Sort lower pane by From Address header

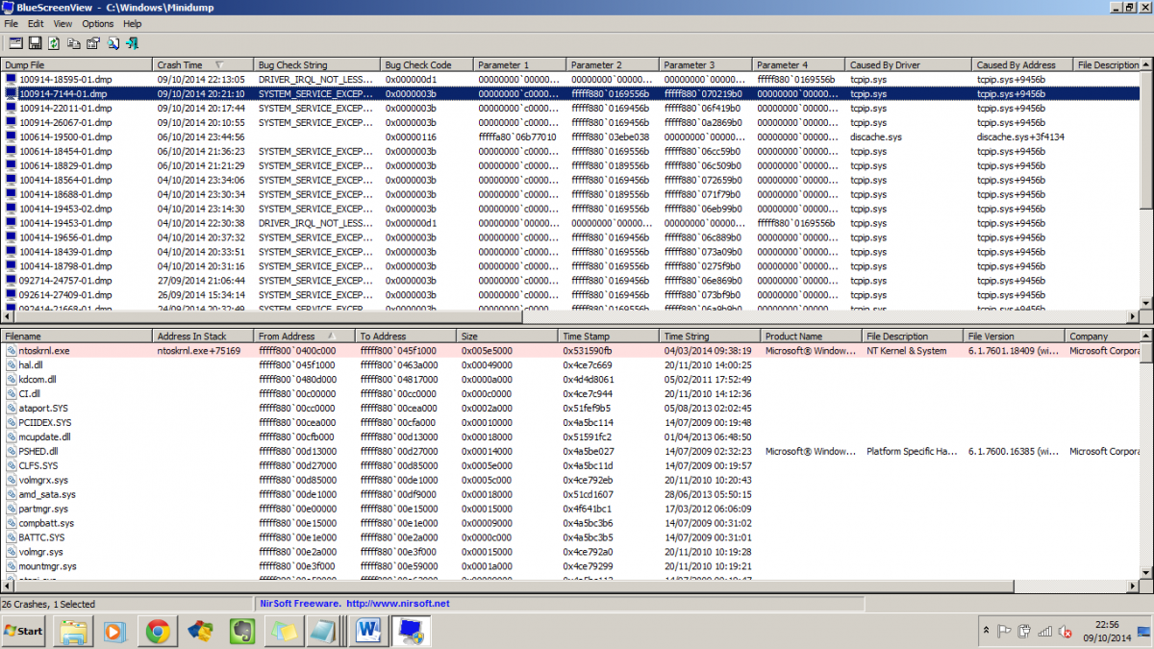click(305, 337)
